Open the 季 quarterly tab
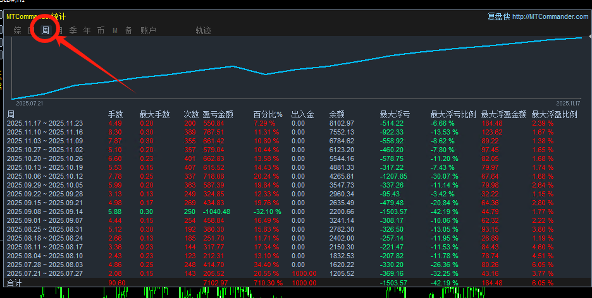This screenshot has height=298, width=592. tap(73, 30)
